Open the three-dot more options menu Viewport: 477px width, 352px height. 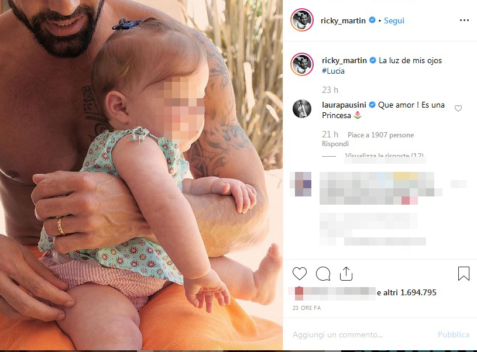(464, 20)
